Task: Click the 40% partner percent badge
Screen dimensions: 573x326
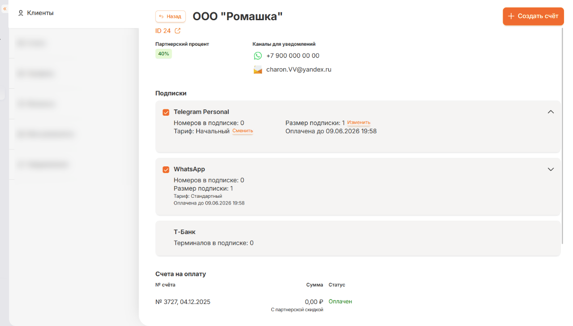Action: coord(164,54)
